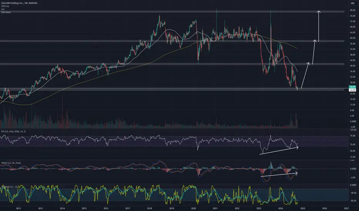Click the 72.00 price axis label
359x211 pixels.
tap(352, 21)
